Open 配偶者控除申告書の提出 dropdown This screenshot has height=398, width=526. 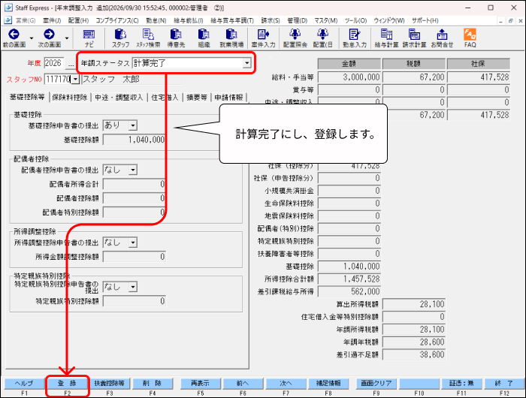[x=133, y=170]
